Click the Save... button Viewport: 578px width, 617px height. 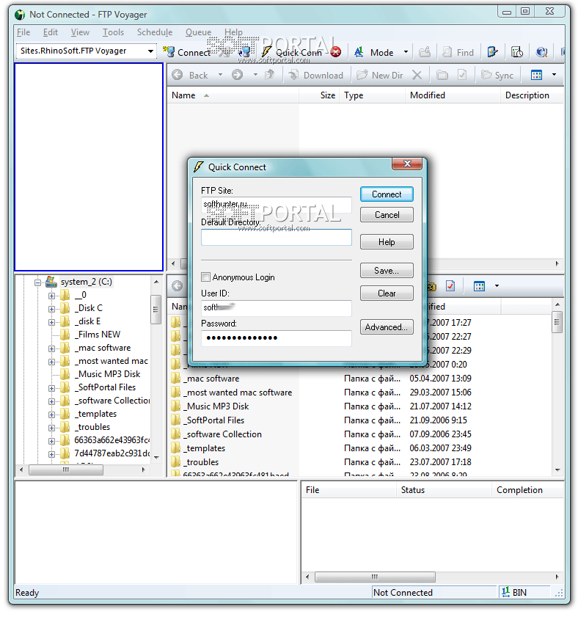(x=387, y=271)
